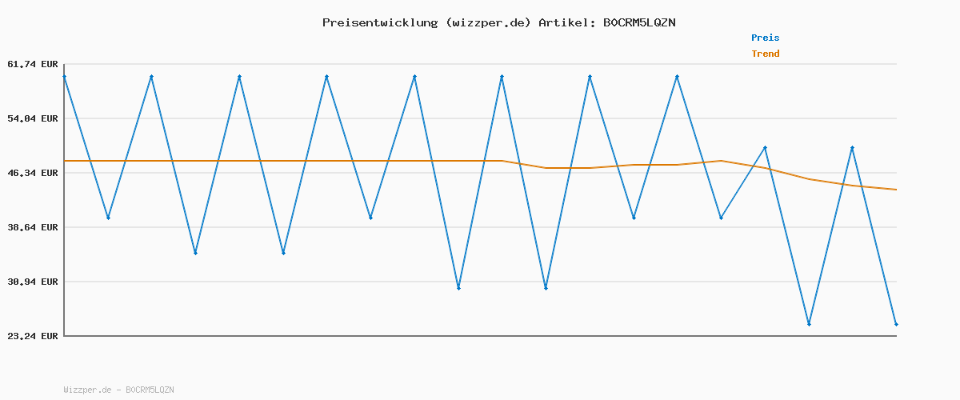The image size is (960, 400).
Task: Click the 23.24 EUR axis label
Action: point(33,336)
